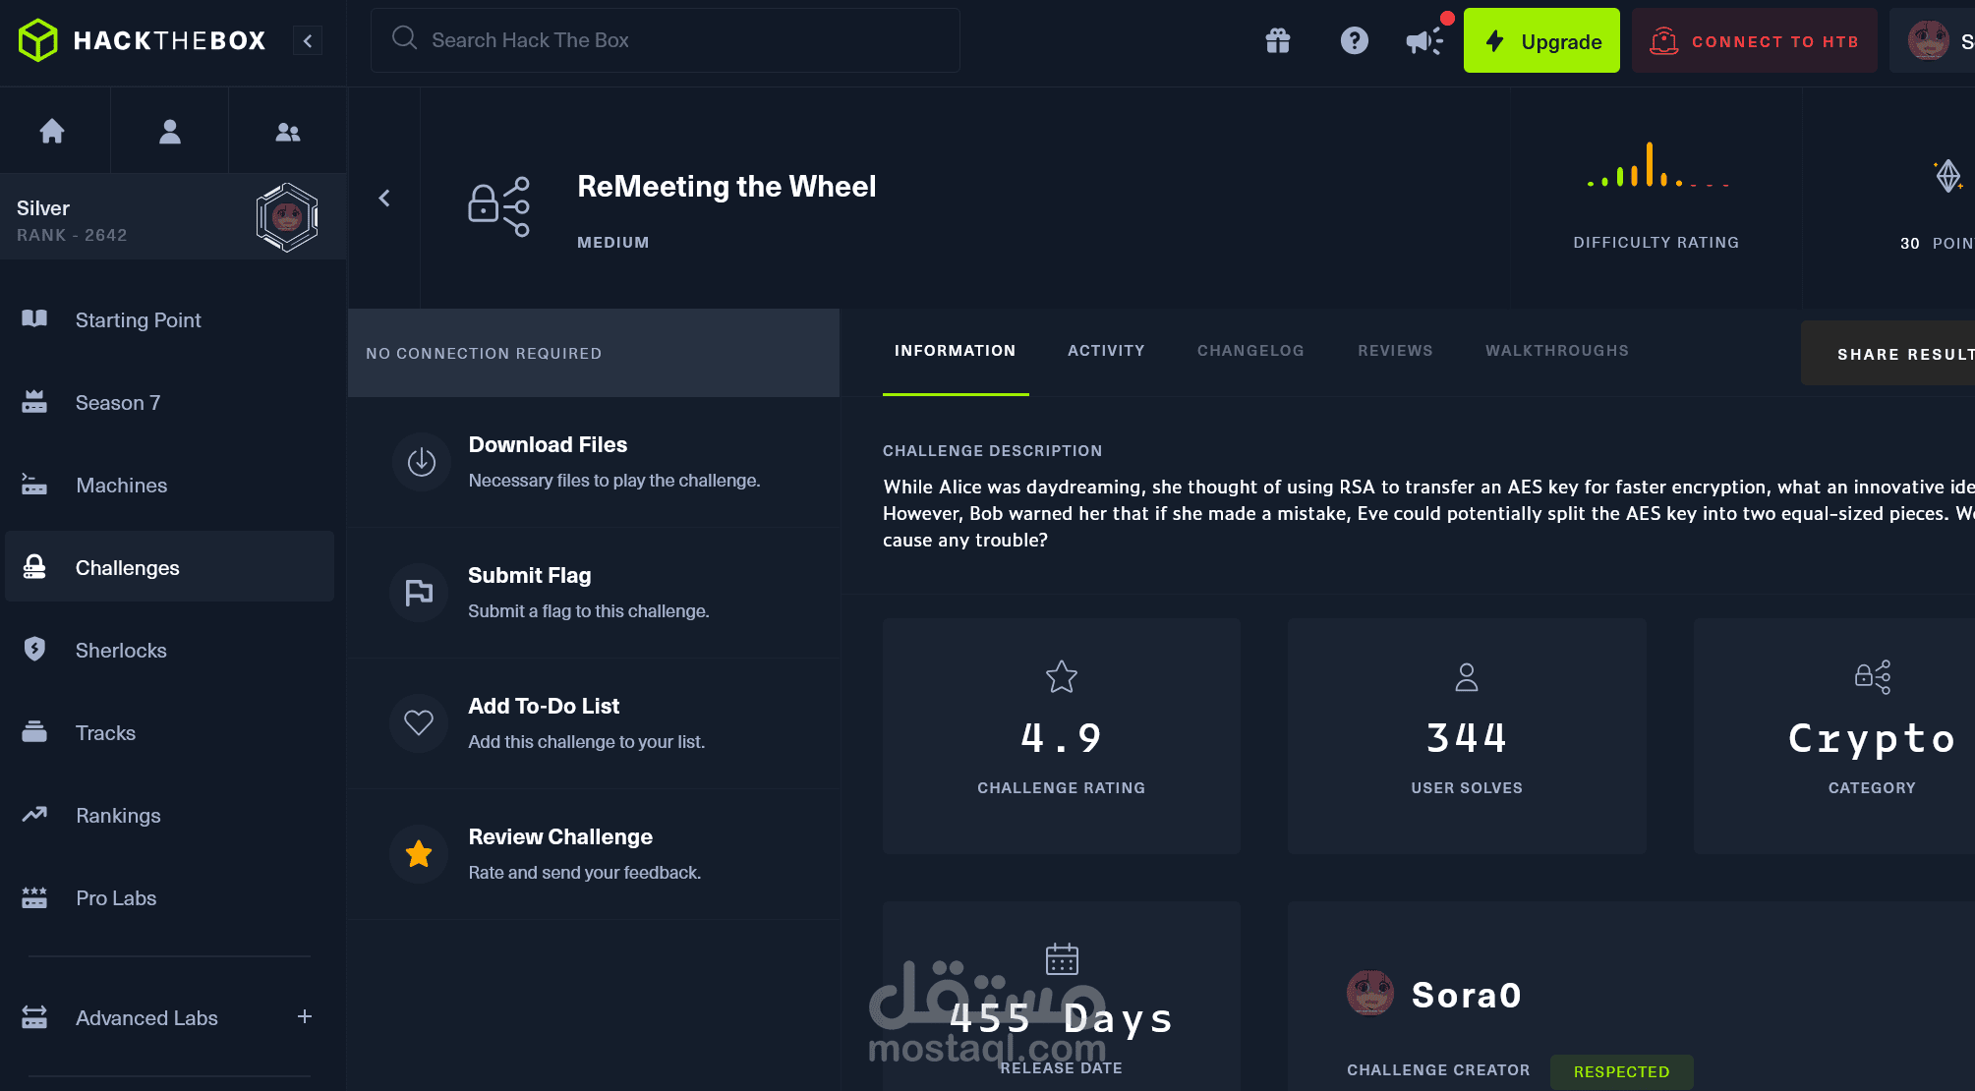
Task: Click the Add To-Do List label
Action: click(544, 706)
